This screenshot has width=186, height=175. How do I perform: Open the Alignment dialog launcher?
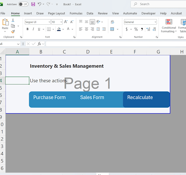pyautogui.click(x=120, y=37)
